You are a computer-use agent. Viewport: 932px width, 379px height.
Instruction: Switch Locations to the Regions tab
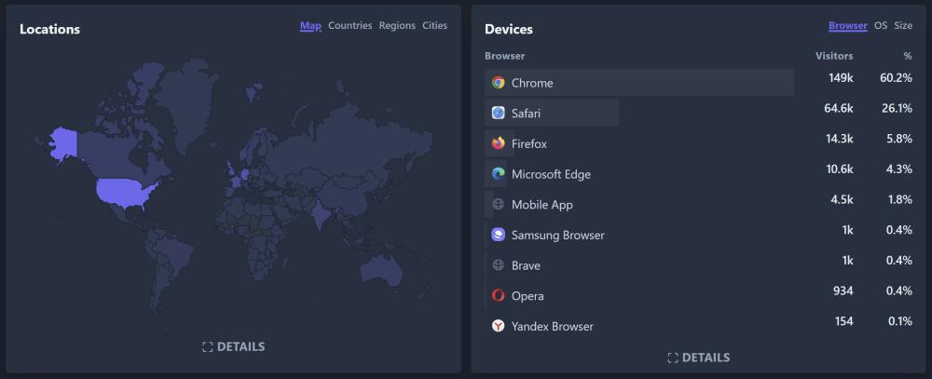(397, 26)
